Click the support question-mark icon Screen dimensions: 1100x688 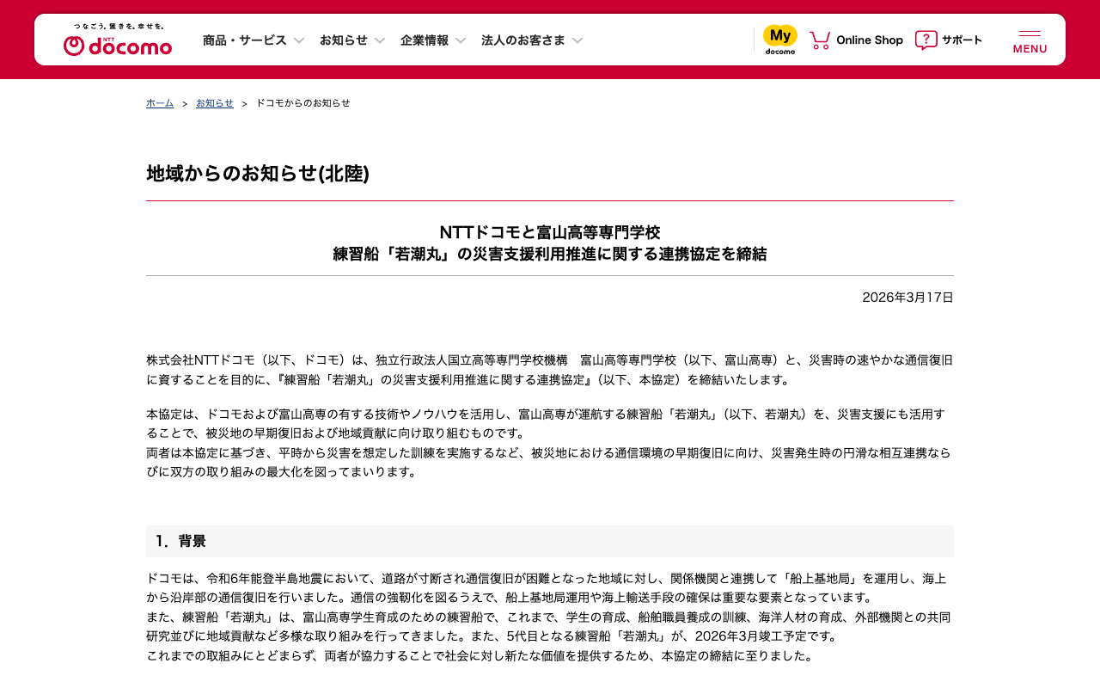(x=926, y=40)
